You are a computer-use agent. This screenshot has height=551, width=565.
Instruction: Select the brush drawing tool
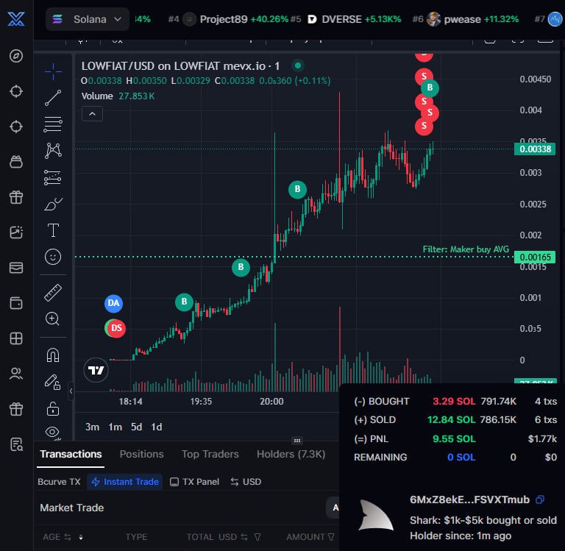(53, 204)
